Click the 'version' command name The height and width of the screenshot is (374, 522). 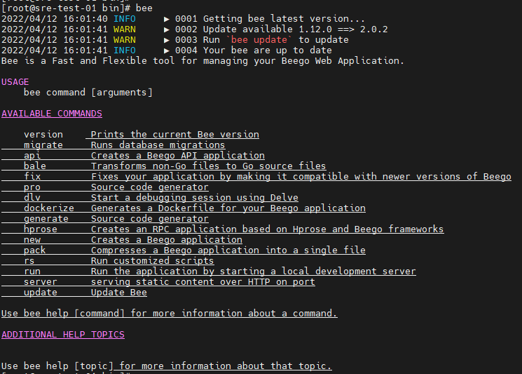click(43, 134)
